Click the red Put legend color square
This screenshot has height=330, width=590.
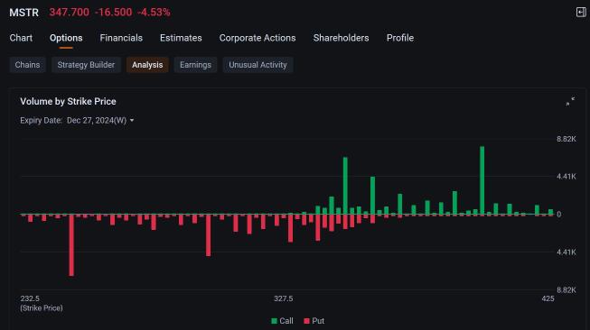[306, 321]
